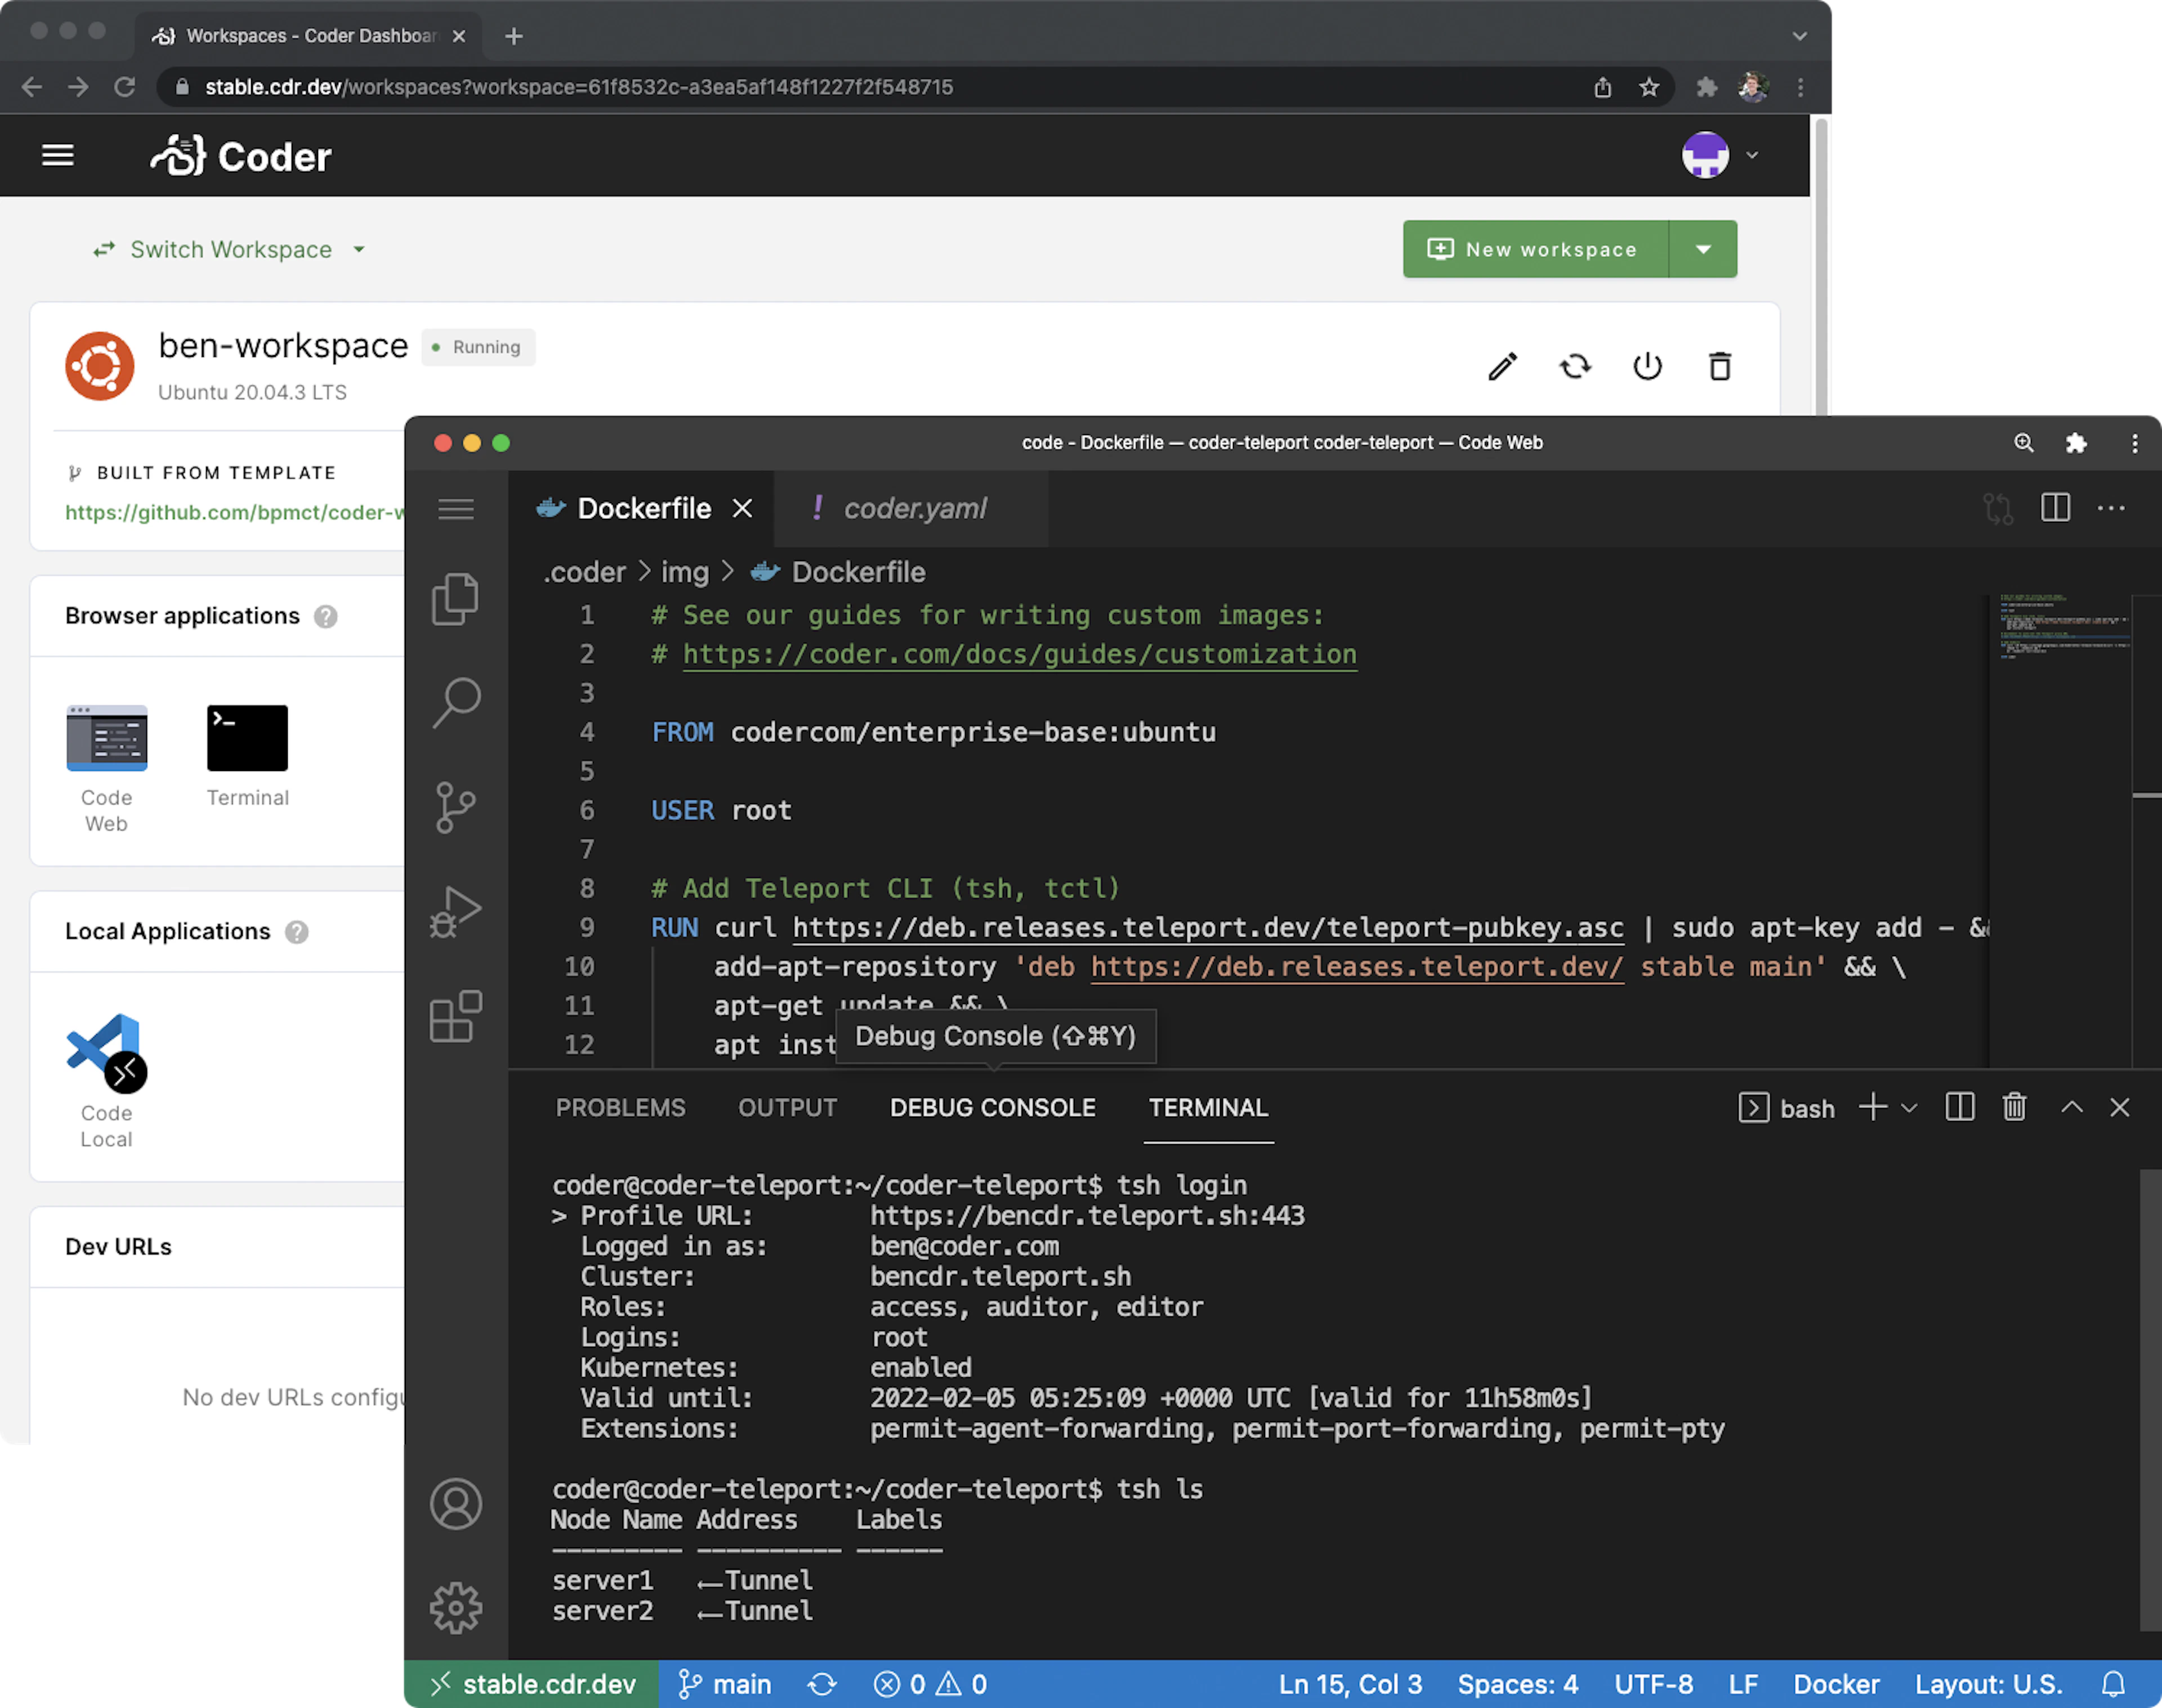Split the terminal panel
The width and height of the screenshot is (2162, 1708).
1960,1107
